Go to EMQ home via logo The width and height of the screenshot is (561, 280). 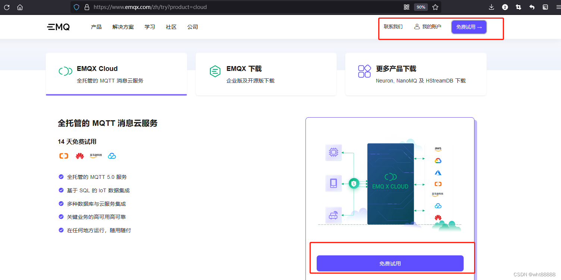[58, 27]
